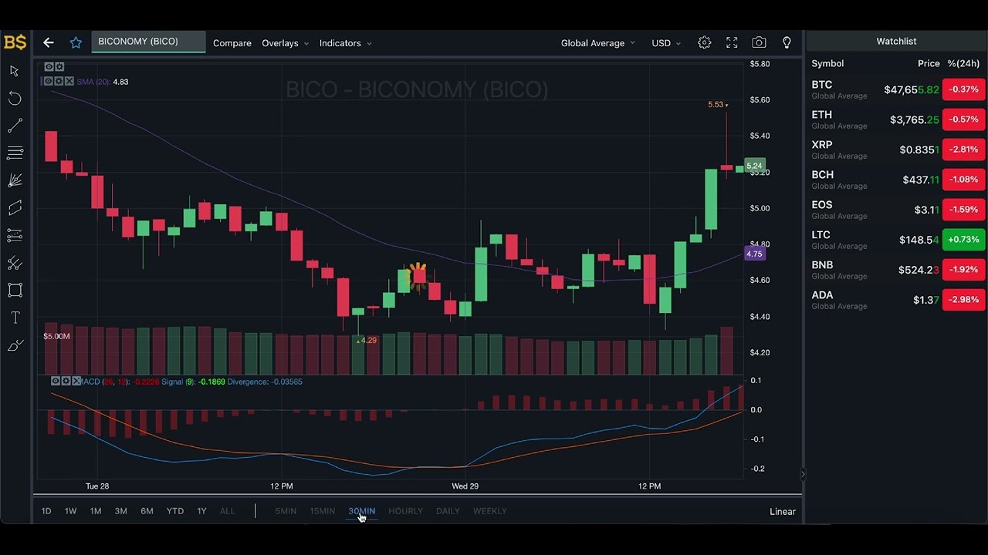Click the lightbulb ideas icon
The width and height of the screenshot is (988, 555).
[x=787, y=43]
